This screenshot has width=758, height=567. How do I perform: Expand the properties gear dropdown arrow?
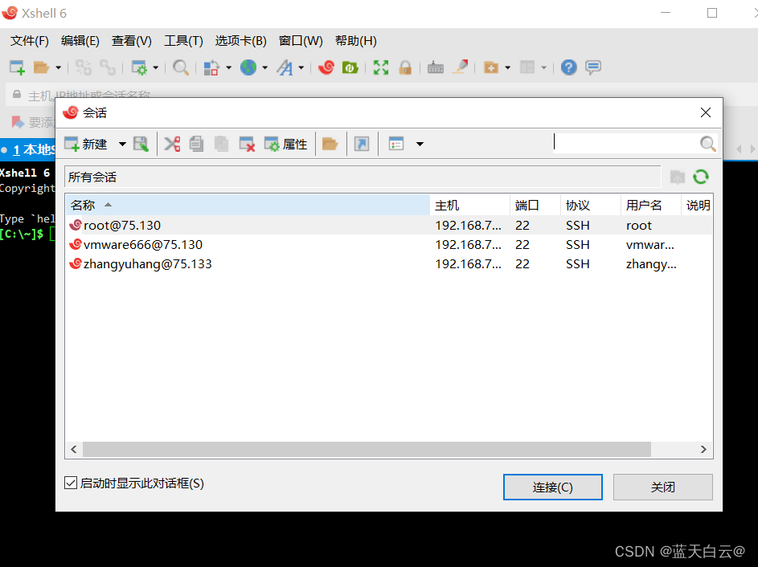click(156, 67)
